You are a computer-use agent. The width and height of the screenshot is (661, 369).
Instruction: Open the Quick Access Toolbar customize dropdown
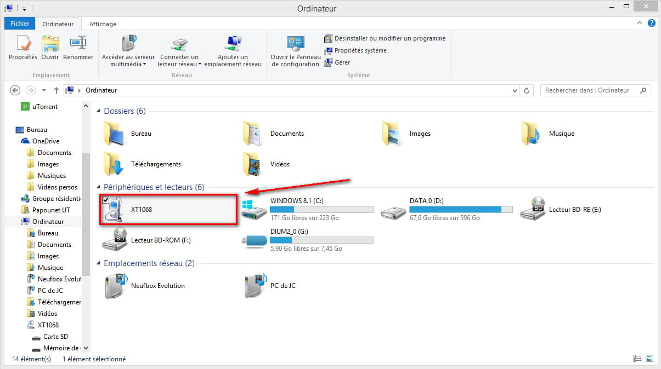tap(25, 9)
